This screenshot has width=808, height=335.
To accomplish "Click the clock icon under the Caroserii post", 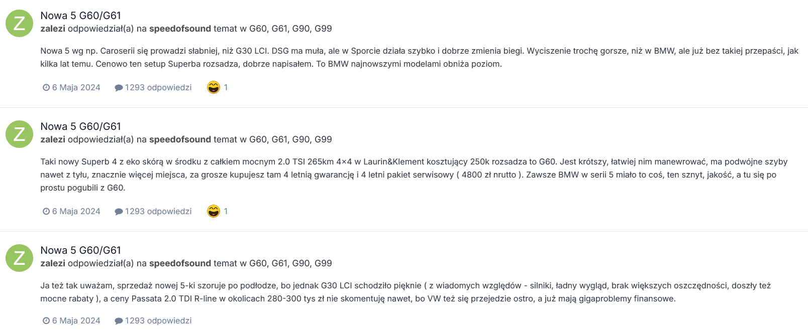I will (46, 87).
